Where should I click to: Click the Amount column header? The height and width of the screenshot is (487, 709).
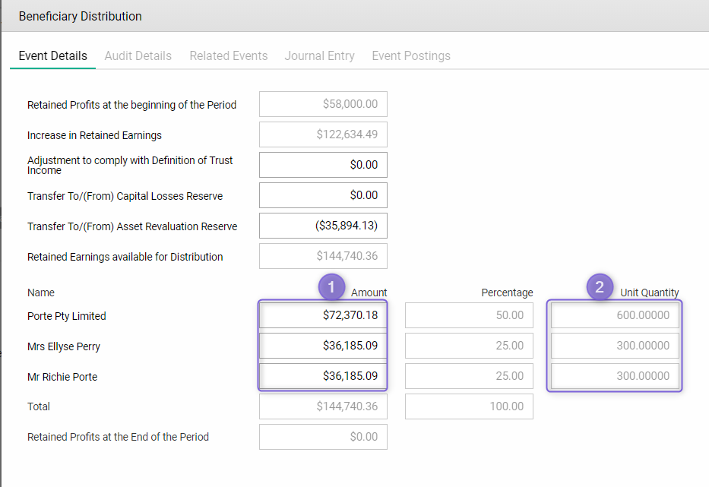pyautogui.click(x=369, y=293)
